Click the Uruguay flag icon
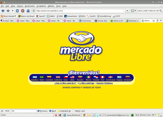Viewport: 163px width, 117px height. tap(119, 77)
